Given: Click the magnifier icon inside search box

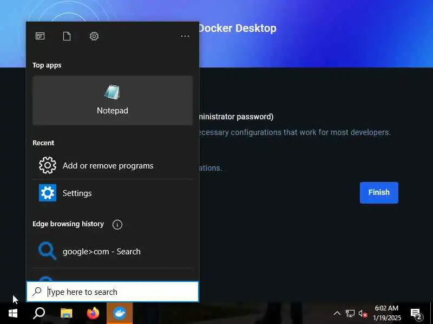Looking at the screenshot, I should pyautogui.click(x=37, y=292).
